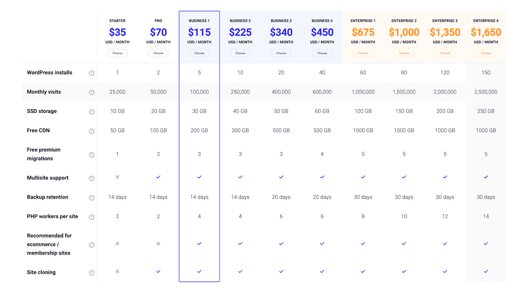
Task: Choose the Starter plan
Action: [117, 53]
